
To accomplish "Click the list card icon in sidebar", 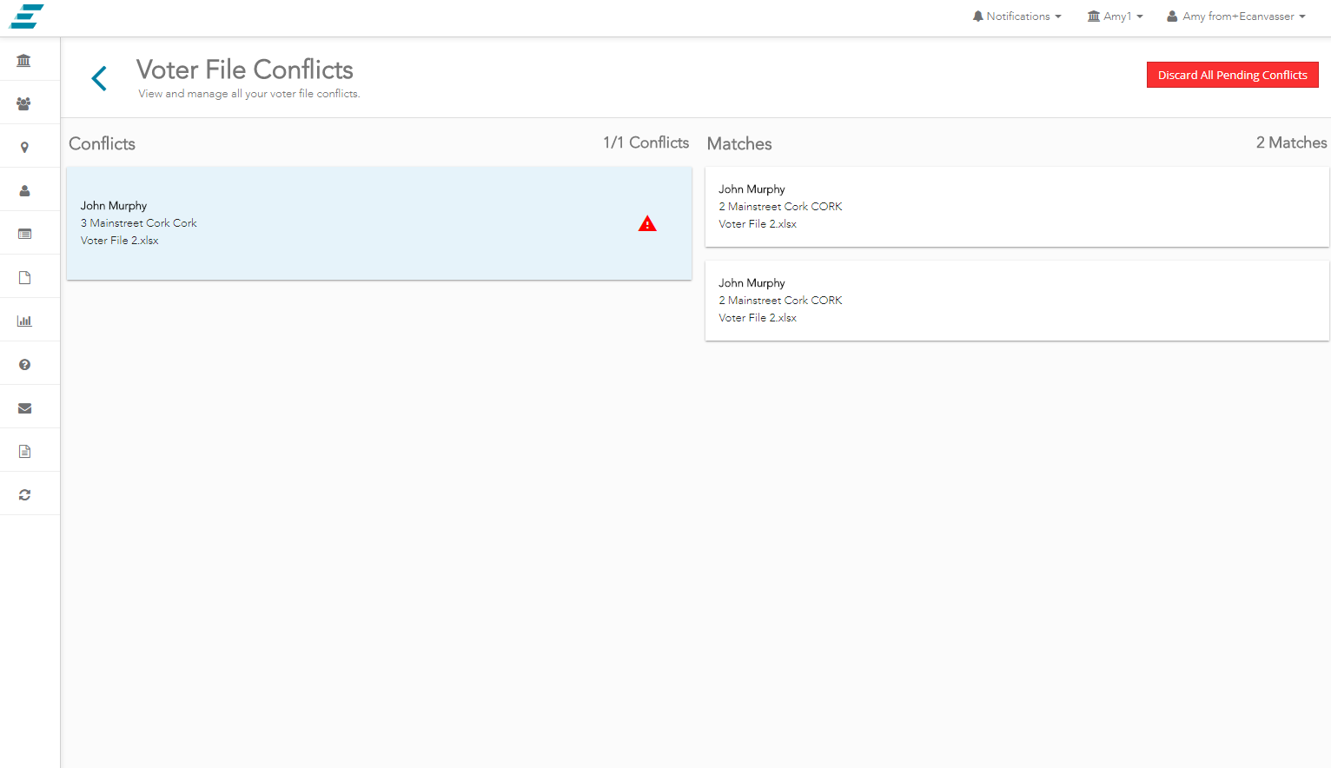I will coord(24,234).
